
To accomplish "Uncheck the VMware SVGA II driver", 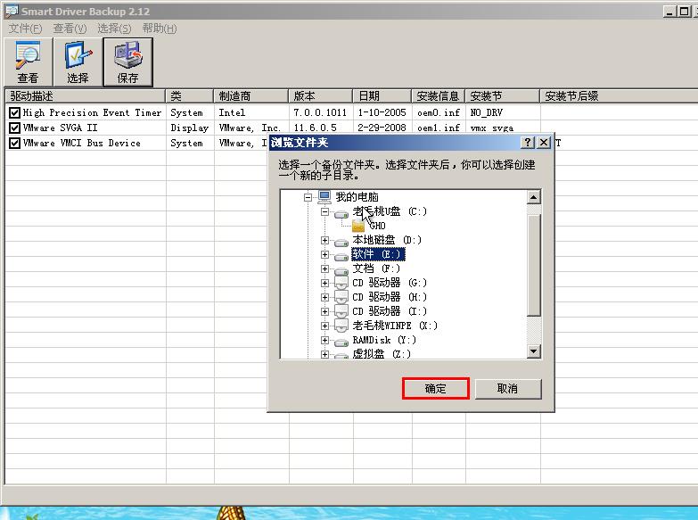I will 14,128.
